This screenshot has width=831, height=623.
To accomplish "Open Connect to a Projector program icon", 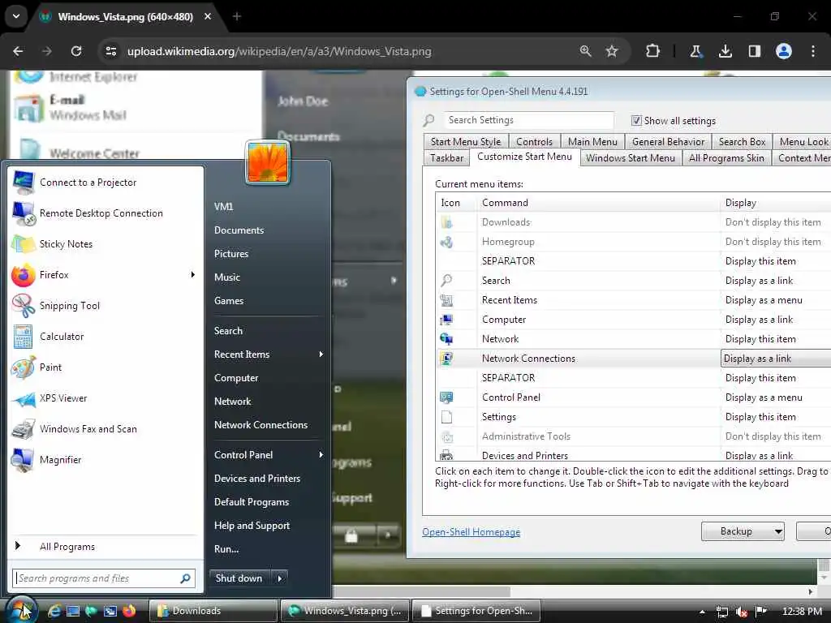I will pyautogui.click(x=24, y=183).
